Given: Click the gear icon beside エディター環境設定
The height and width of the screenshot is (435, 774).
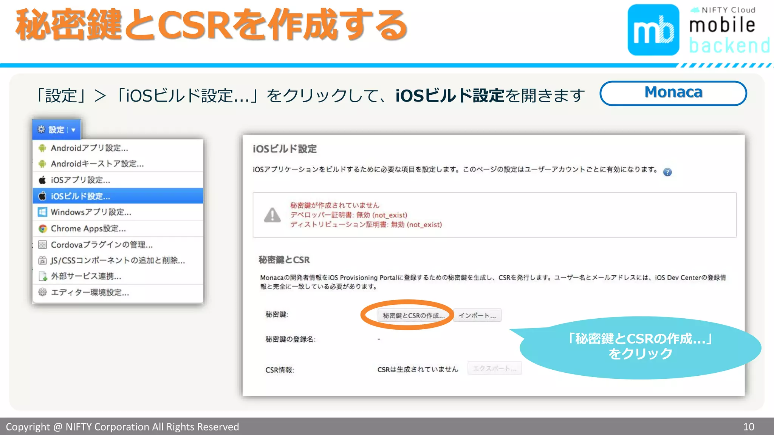Looking at the screenshot, I should point(42,292).
